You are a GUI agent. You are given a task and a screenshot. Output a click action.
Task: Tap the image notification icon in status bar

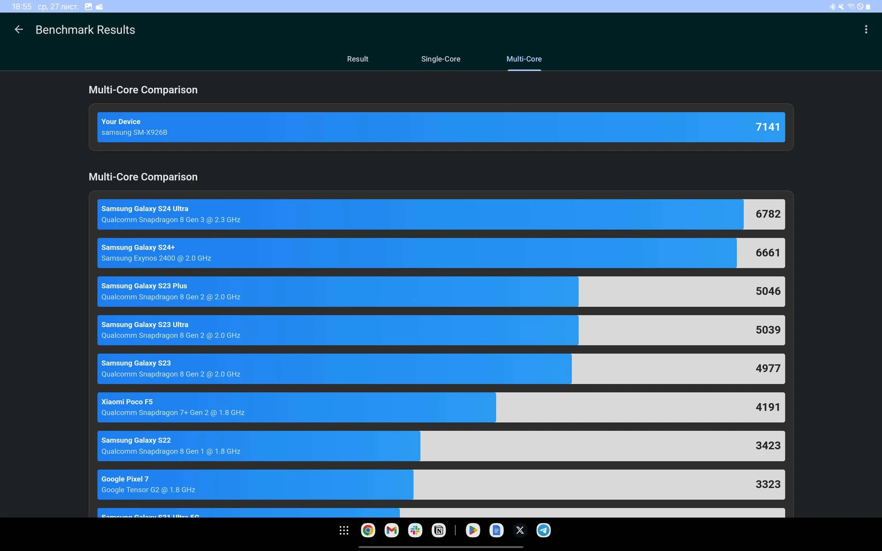[x=89, y=6]
